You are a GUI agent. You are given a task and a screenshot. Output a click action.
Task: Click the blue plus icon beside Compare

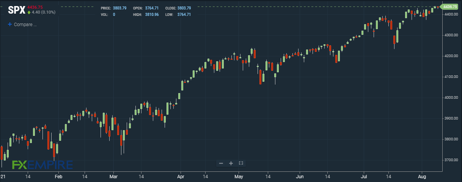[10, 24]
